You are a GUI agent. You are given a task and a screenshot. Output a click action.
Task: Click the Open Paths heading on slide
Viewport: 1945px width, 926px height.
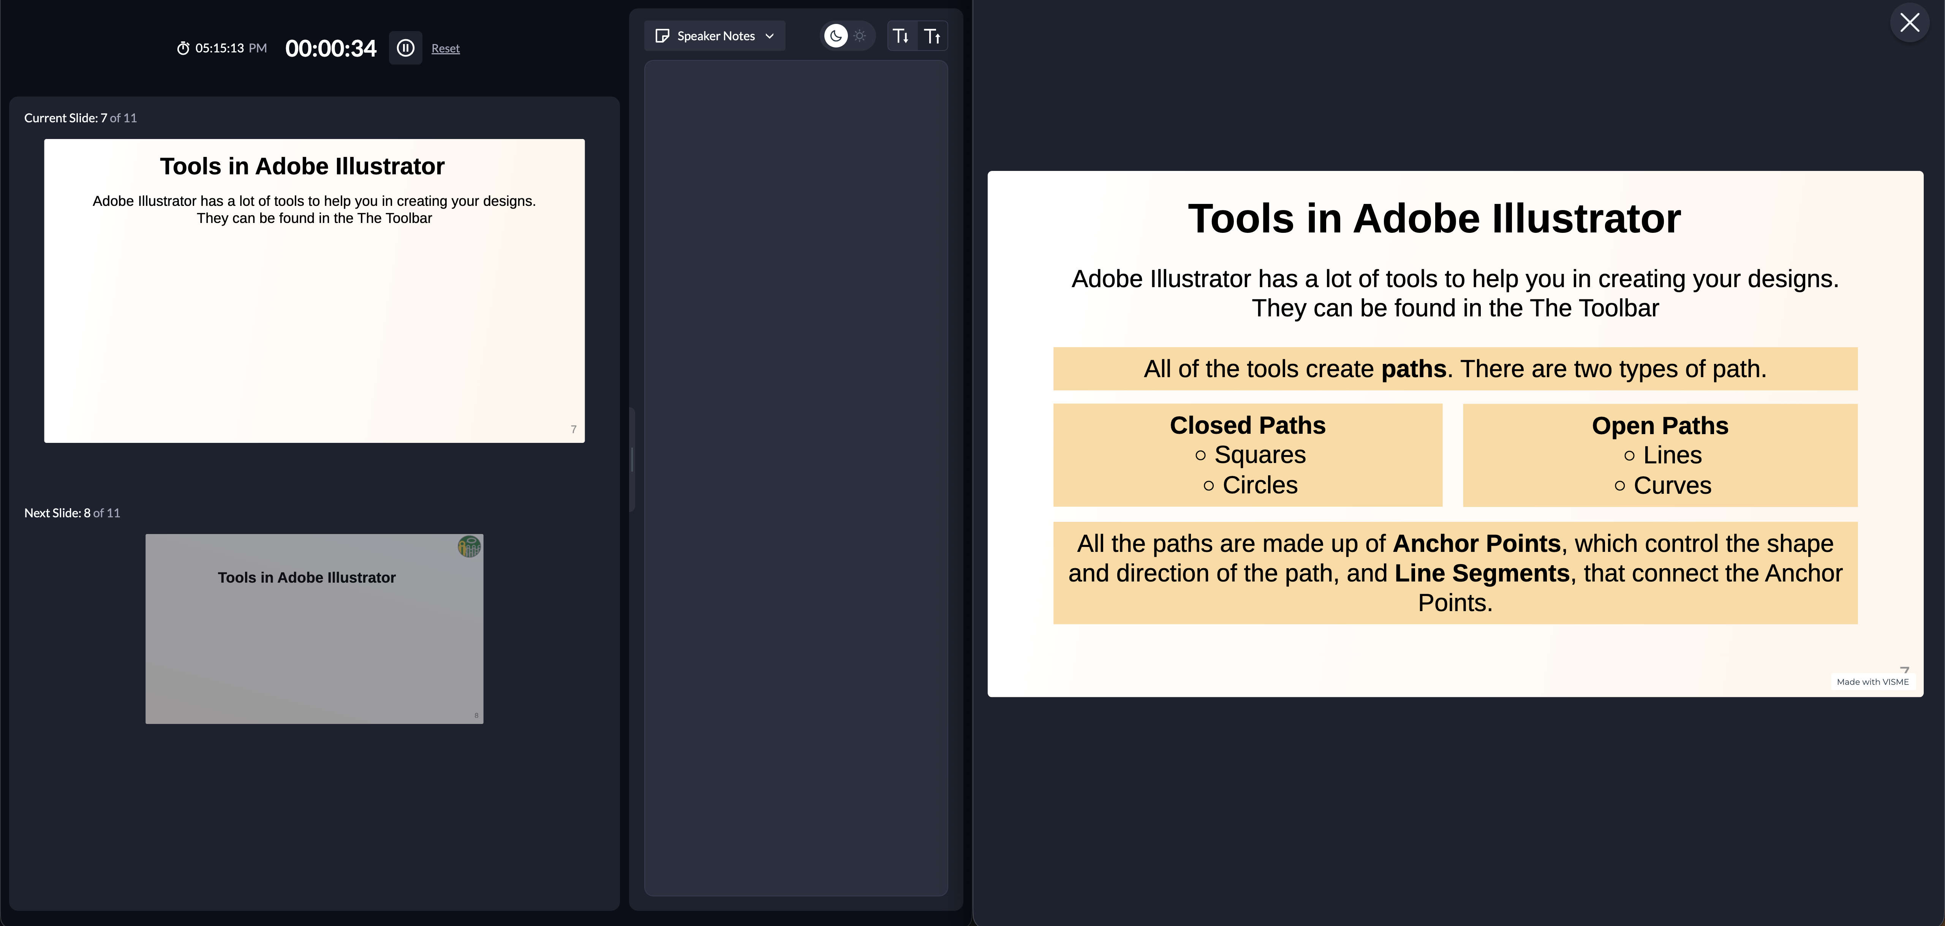(x=1660, y=426)
